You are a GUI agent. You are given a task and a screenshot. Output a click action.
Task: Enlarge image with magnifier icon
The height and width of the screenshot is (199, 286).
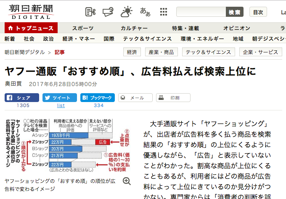pyautogui.click(x=127, y=181)
